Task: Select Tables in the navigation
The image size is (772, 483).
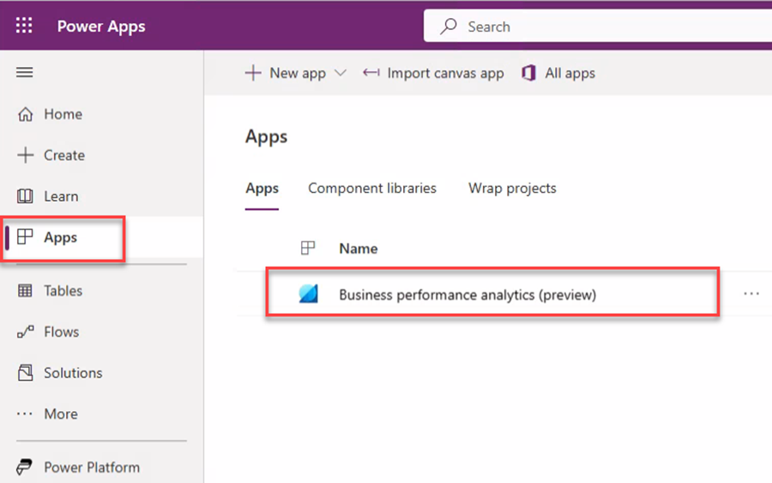Action: (50, 291)
